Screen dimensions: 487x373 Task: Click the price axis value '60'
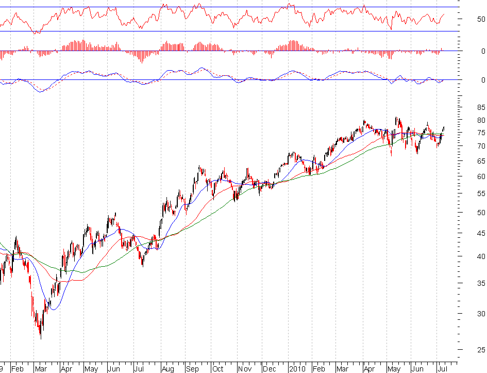[481, 176]
